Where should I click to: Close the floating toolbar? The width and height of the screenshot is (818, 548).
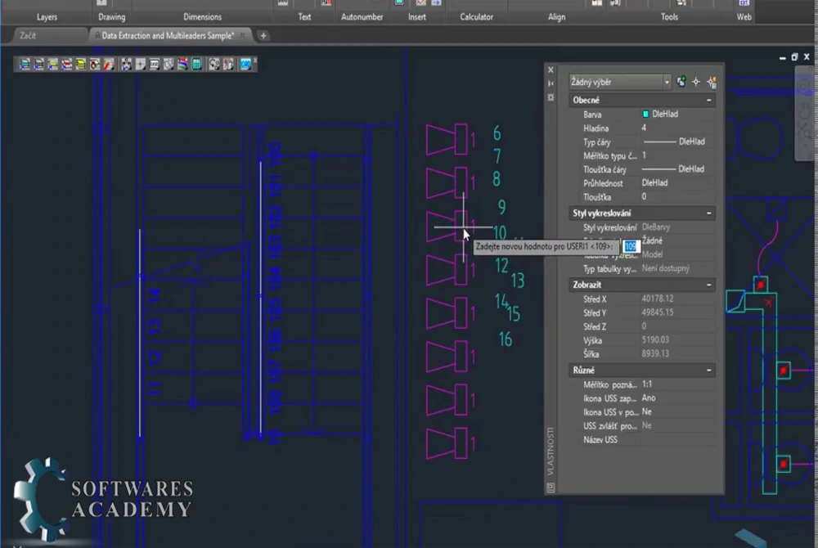255,61
